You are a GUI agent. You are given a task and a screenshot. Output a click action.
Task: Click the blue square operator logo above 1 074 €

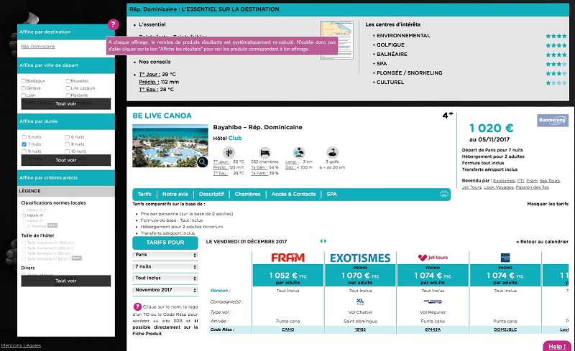(x=505, y=258)
